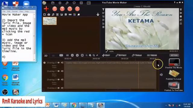Mute the Overlay 4 track speaker

tap(62, 88)
